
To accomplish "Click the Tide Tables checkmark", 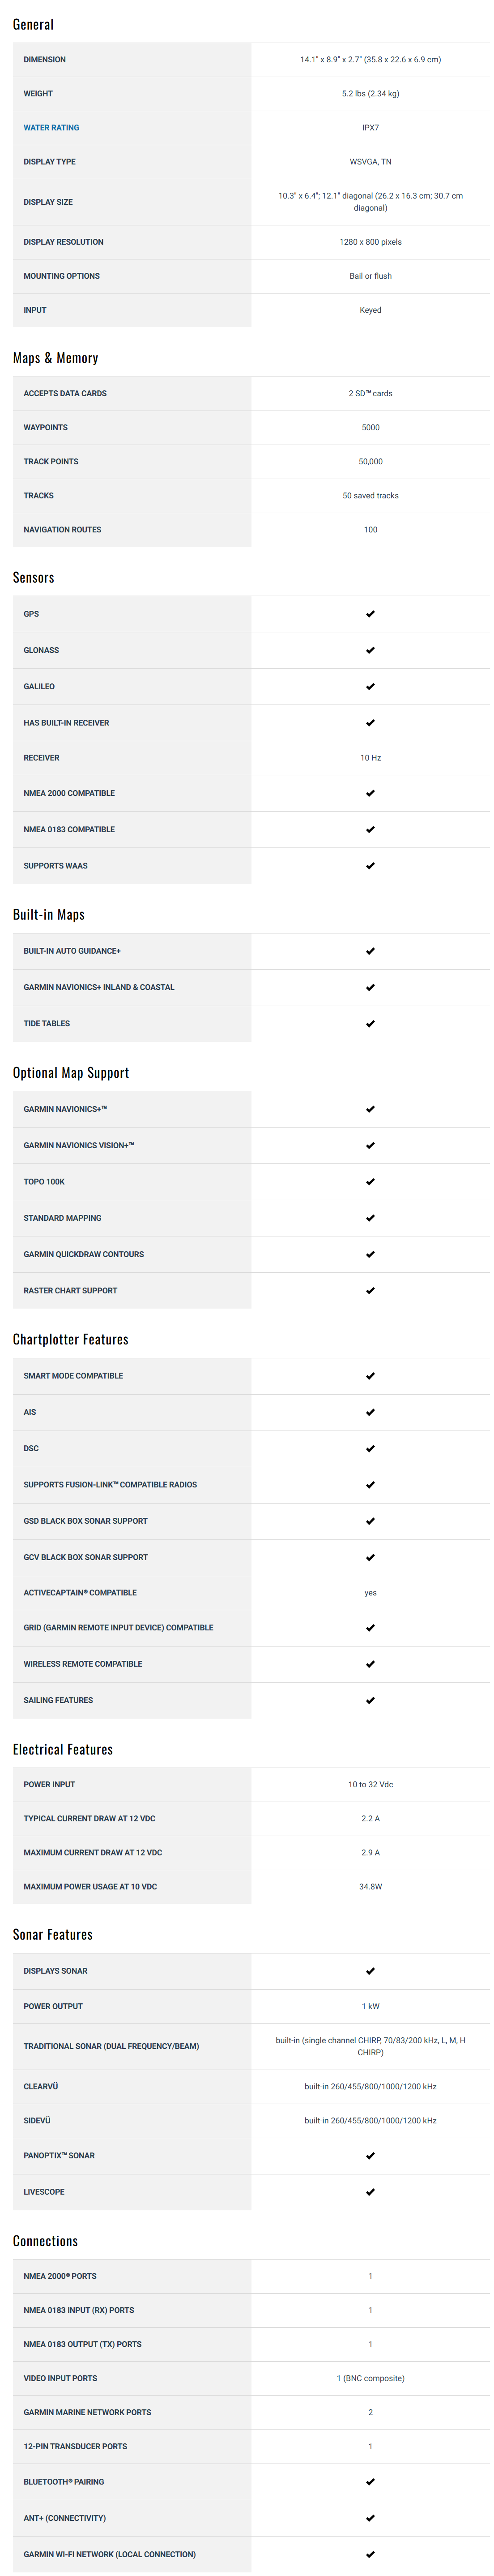I will 370,1024.
